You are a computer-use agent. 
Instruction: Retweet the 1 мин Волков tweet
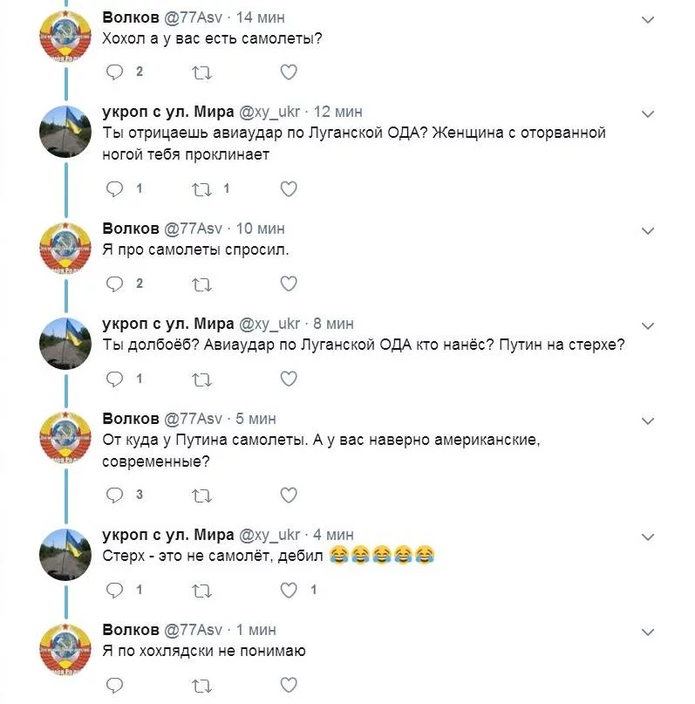201,685
